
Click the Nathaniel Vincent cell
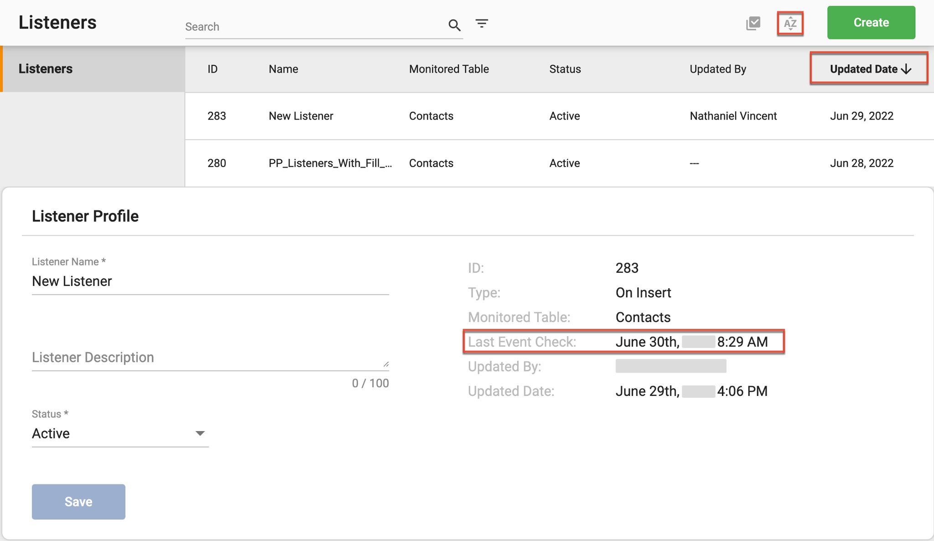point(733,116)
